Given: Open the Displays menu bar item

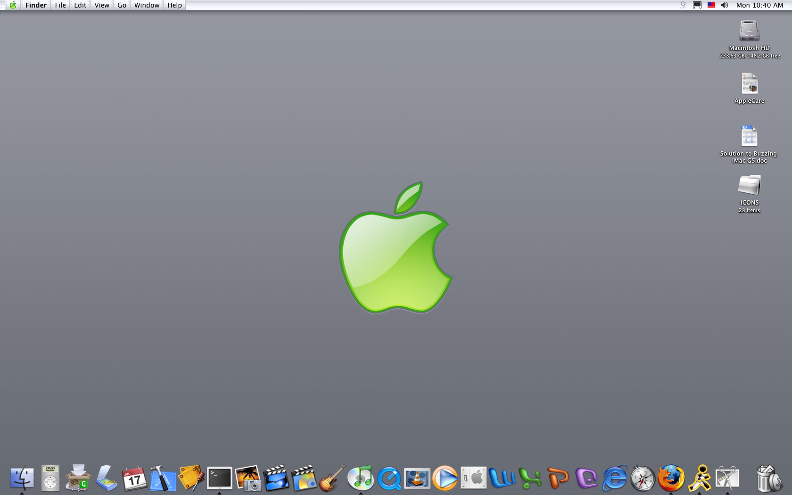Looking at the screenshot, I should 697,5.
